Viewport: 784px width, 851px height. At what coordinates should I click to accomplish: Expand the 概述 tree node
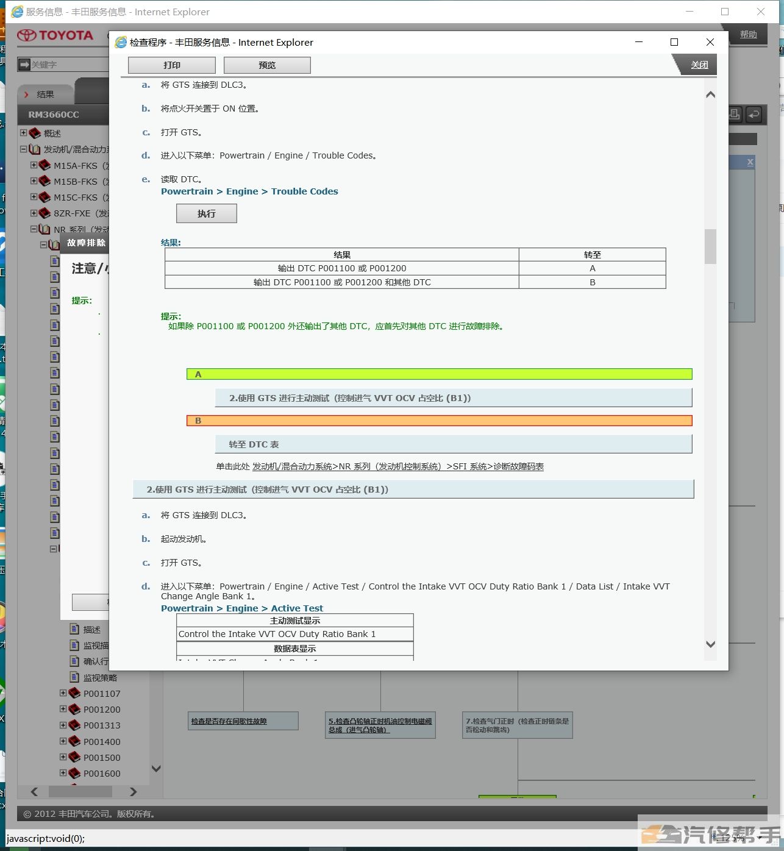[23, 133]
